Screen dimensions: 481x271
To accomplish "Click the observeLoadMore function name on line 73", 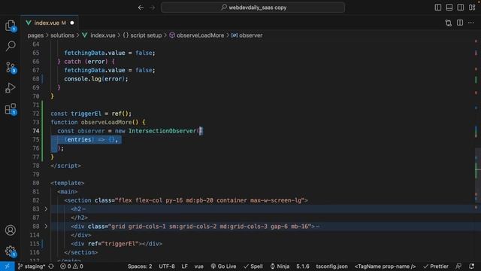I will click(107, 122).
